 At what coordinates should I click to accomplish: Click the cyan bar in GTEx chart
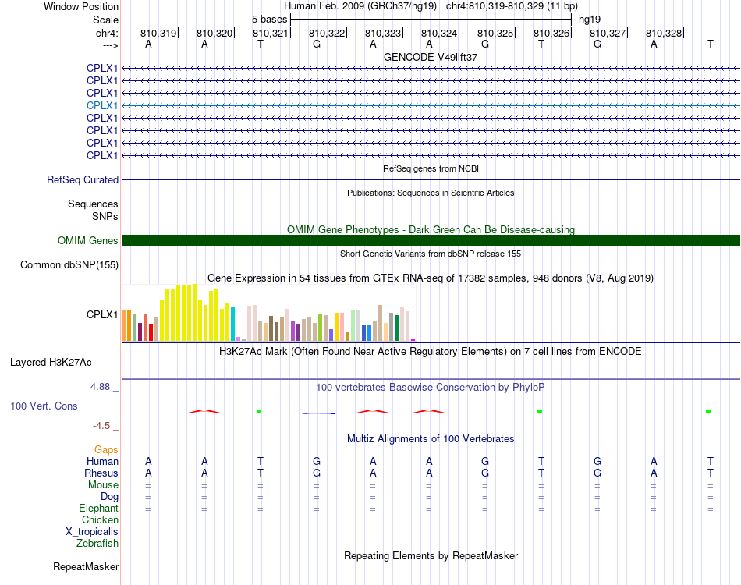click(x=232, y=324)
